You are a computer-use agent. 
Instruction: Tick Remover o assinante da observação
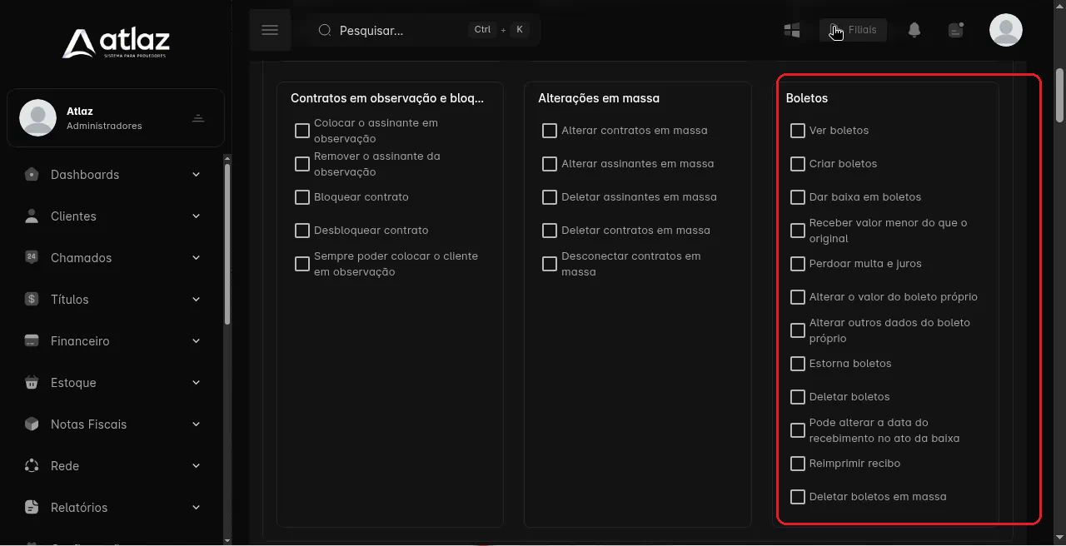tap(302, 164)
